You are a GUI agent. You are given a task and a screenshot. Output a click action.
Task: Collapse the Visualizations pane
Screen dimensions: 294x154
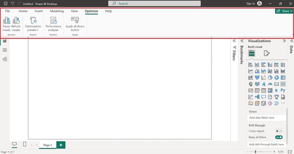pos(284,41)
